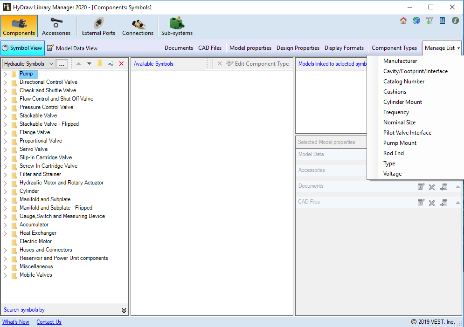Viewport: 464px width, 327px height.
Task: Choose Manufacturer from Manage List menu
Action: 400,61
